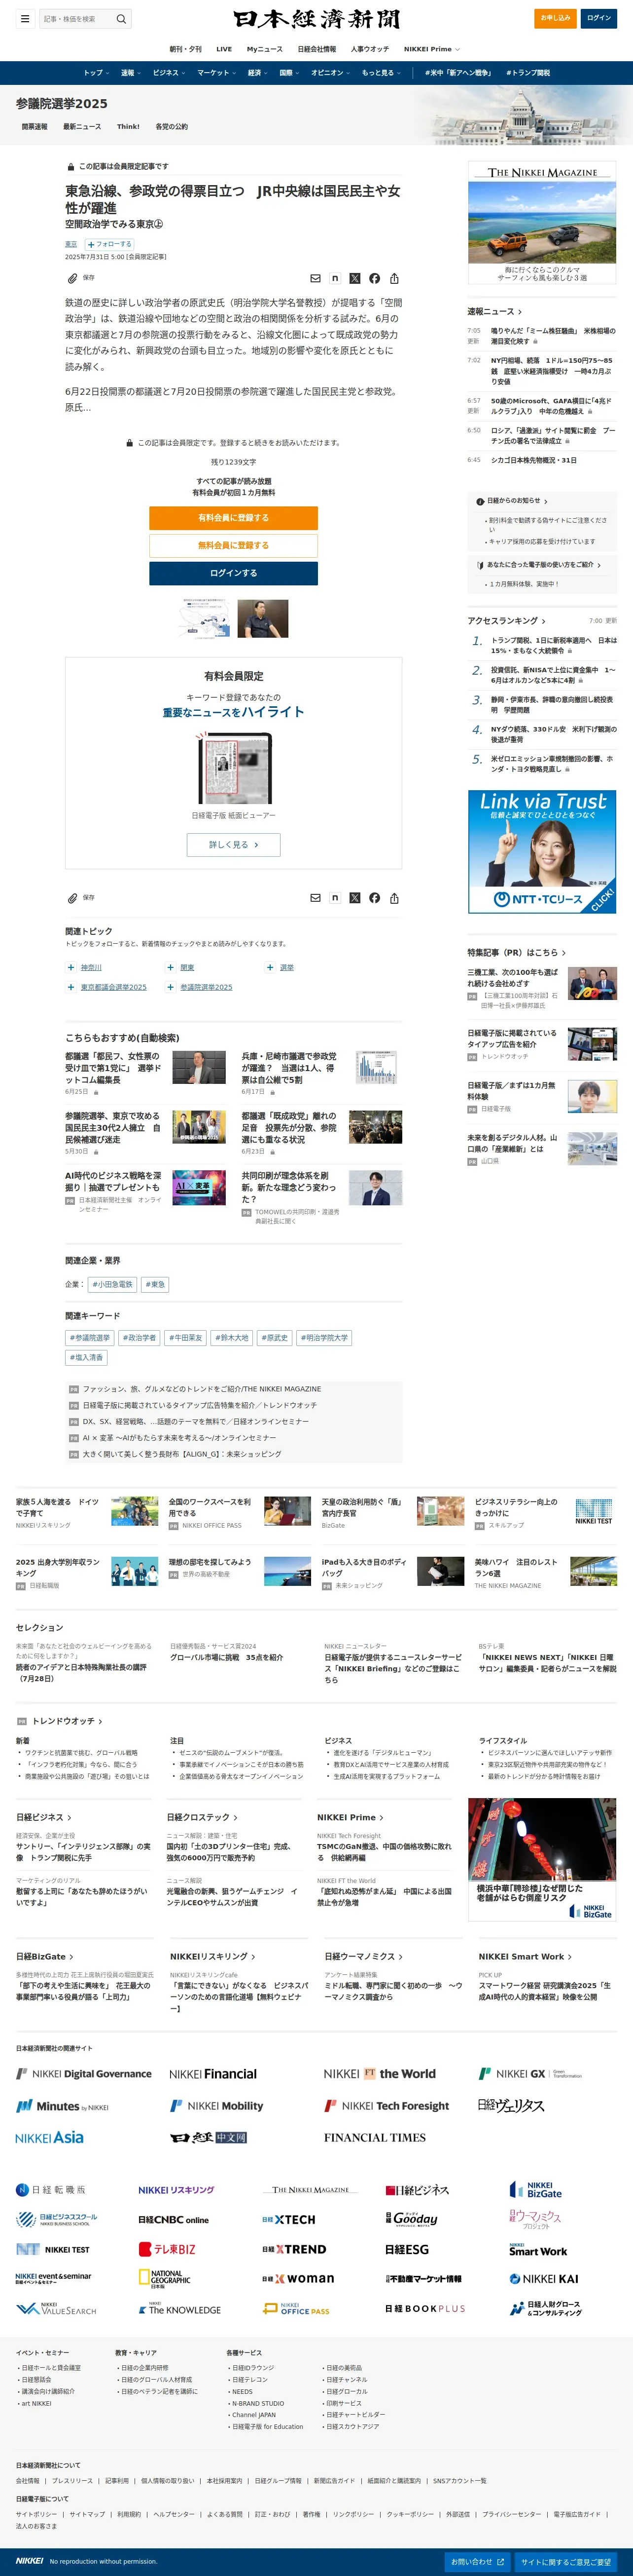Click サイトに関するご意見ご要望 in the footer
This screenshot has width=633, height=2576.
[565, 2561]
